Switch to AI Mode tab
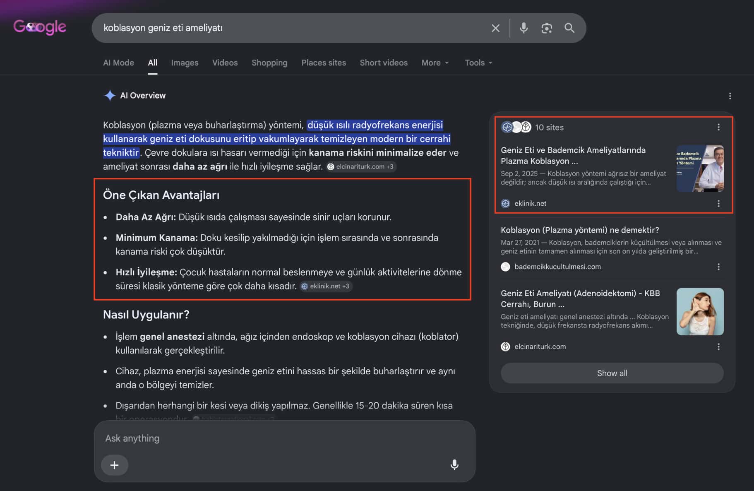 click(x=118, y=63)
